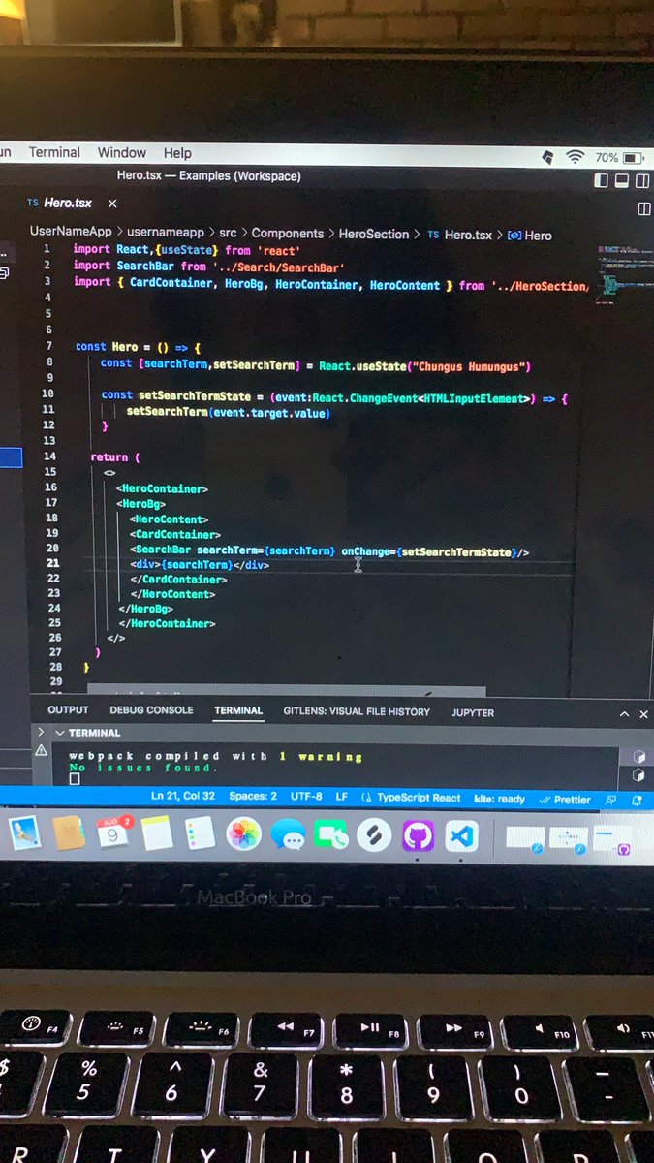Open src breadcrumb segment
Image resolution: width=654 pixels, height=1163 pixels.
(228, 234)
